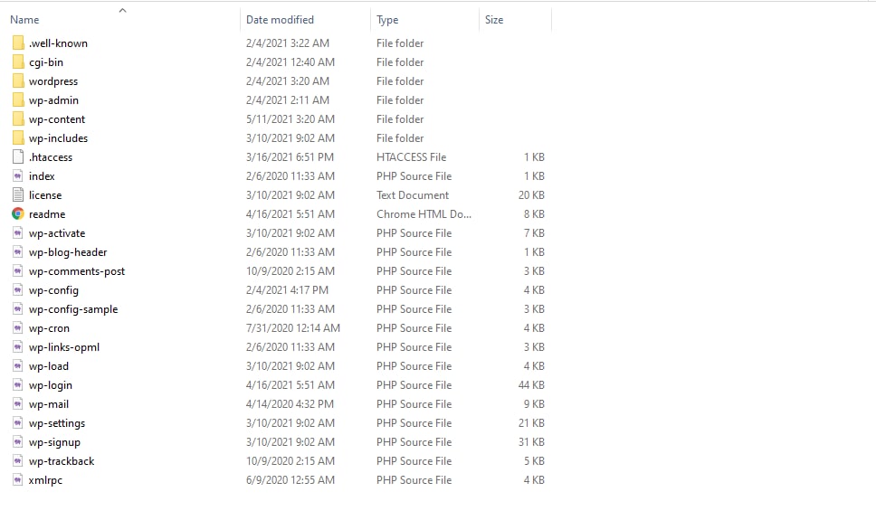Select the wp-includes folder name
The height and width of the screenshot is (511, 876).
(x=58, y=138)
